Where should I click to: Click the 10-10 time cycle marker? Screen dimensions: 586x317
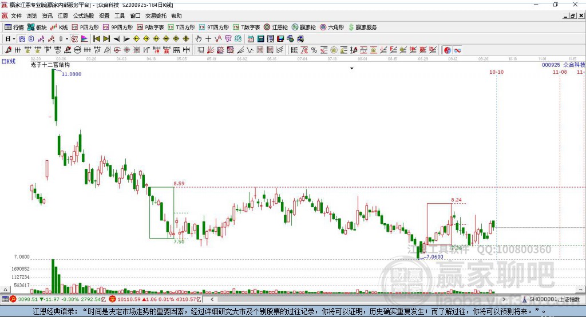click(496, 72)
